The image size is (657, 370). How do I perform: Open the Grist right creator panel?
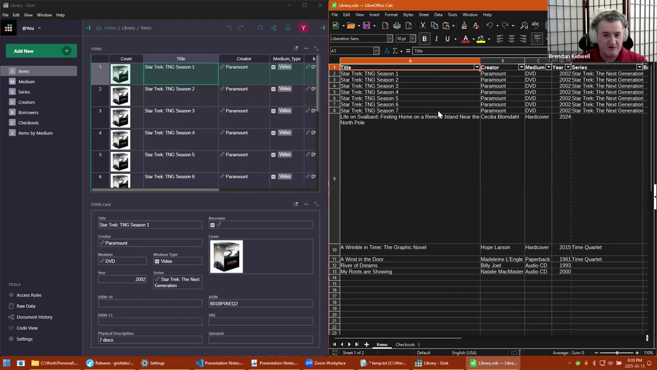323,28
